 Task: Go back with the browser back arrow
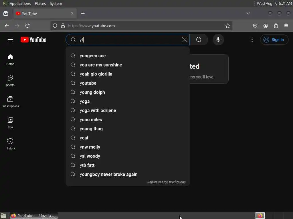7,26
